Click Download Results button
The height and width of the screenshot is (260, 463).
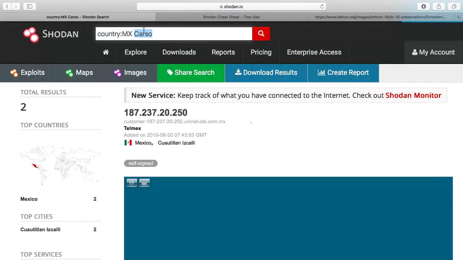(266, 73)
